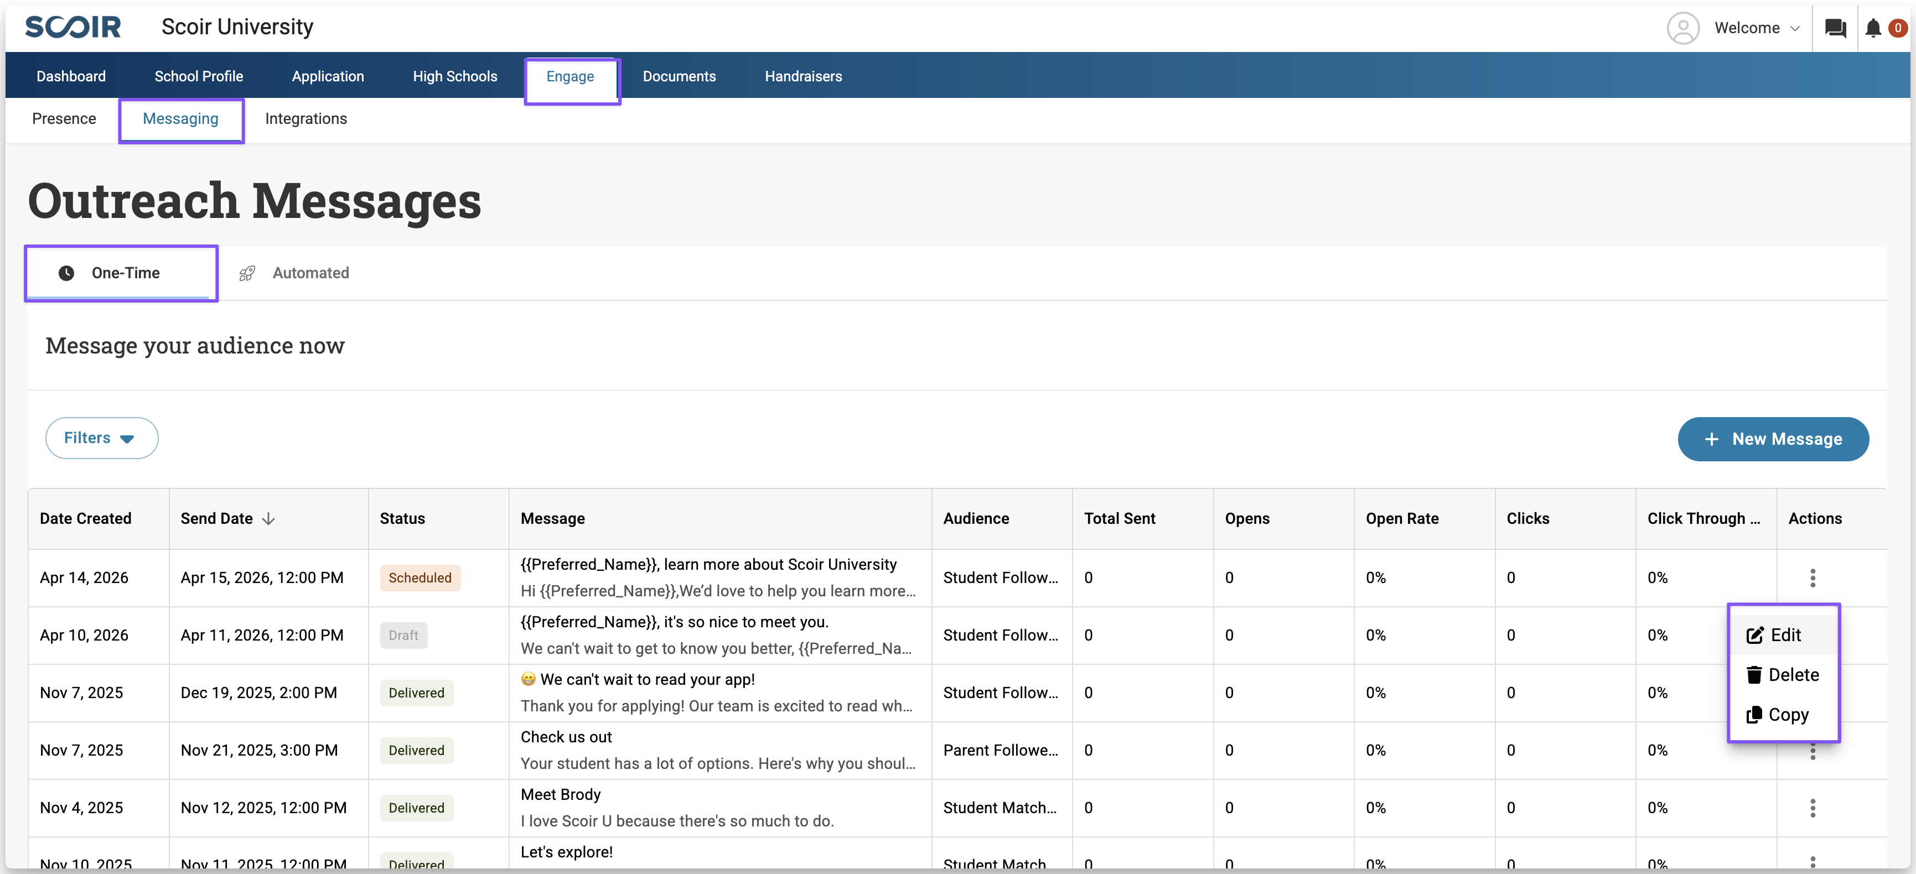Choose Copy from the actions popup
The image size is (1916, 874).
(1783, 715)
